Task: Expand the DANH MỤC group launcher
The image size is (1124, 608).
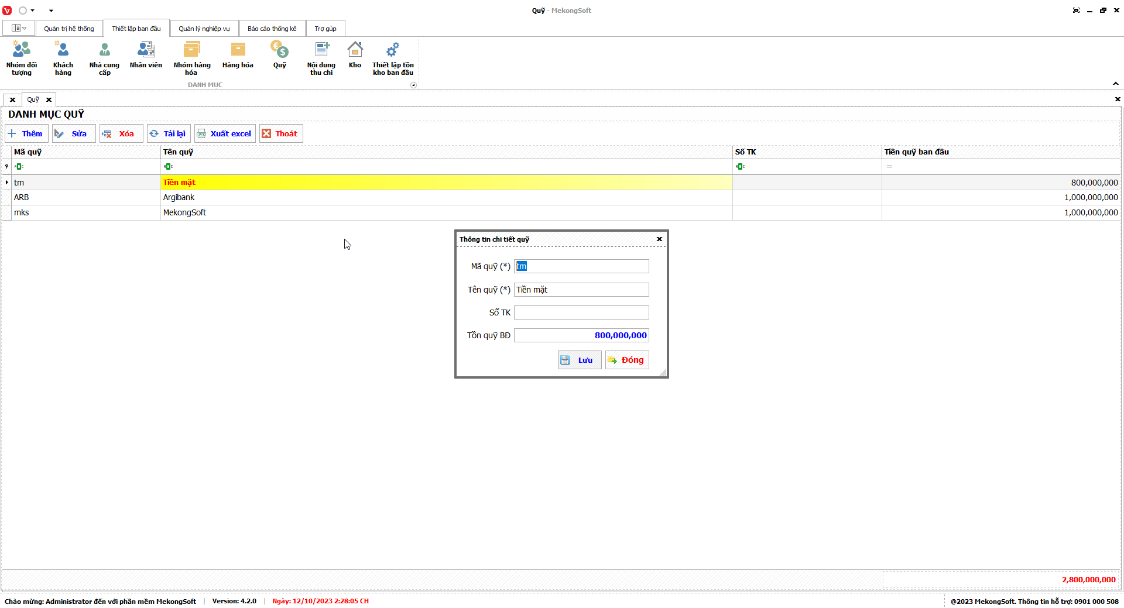Action: click(x=413, y=85)
